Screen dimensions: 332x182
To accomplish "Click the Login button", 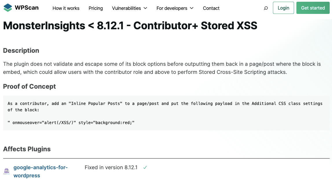I will (283, 8).
